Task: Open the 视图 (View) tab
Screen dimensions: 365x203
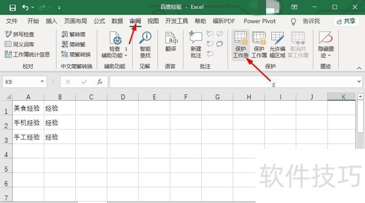Action: 153,21
